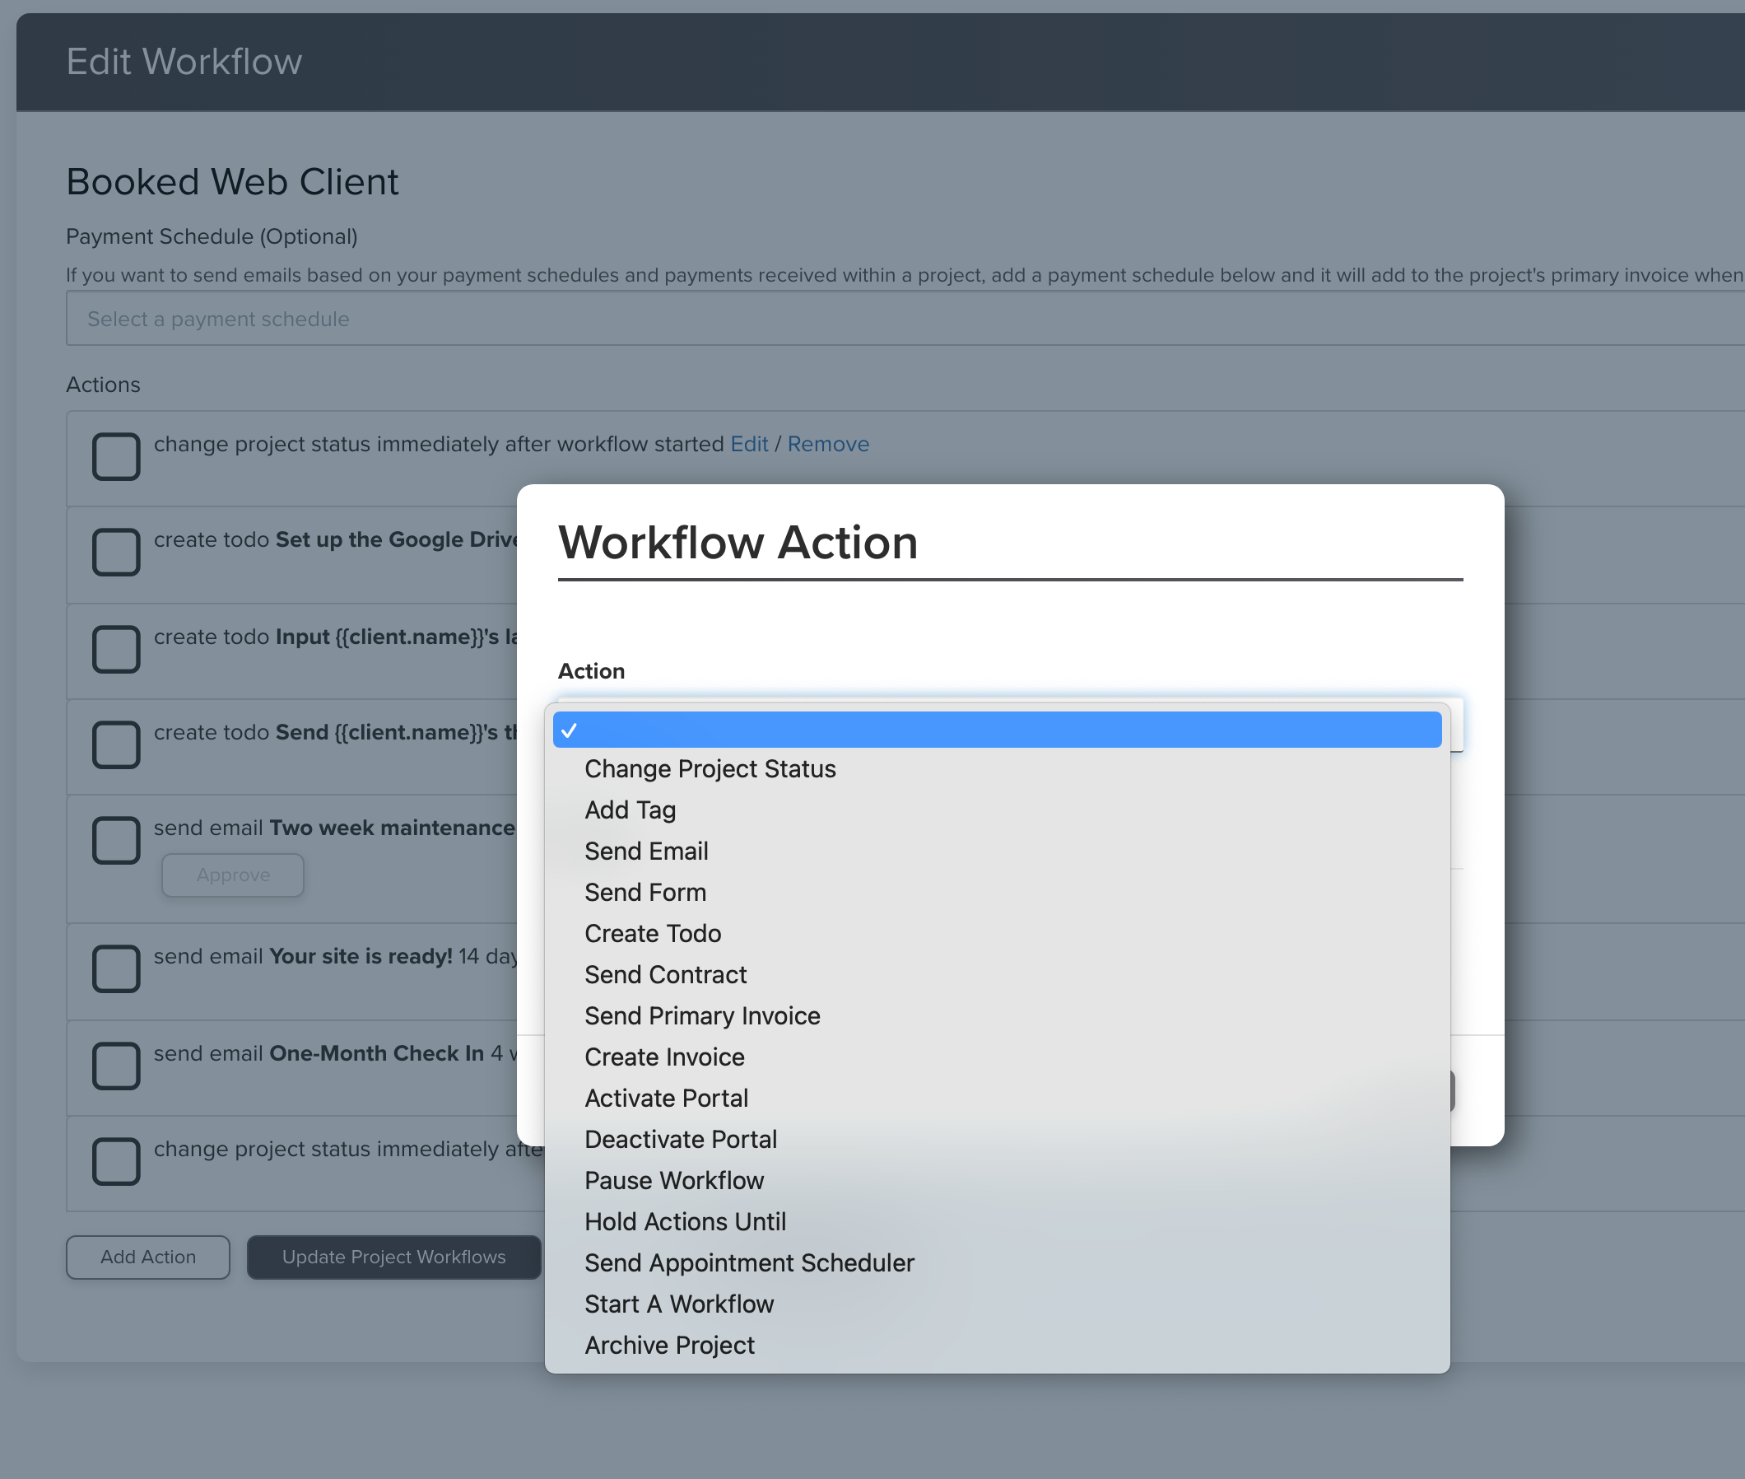The image size is (1745, 1479).
Task: Check the Two week maintenance email checkbox
Action: click(x=116, y=840)
